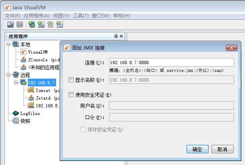Screen dimensions: 245x165
Task: Select the <未知的应用程序 tree item
Action: (x=44, y=67)
